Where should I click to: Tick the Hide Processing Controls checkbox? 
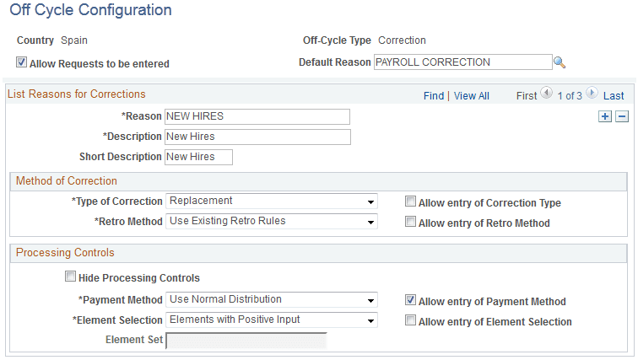pyautogui.click(x=70, y=277)
